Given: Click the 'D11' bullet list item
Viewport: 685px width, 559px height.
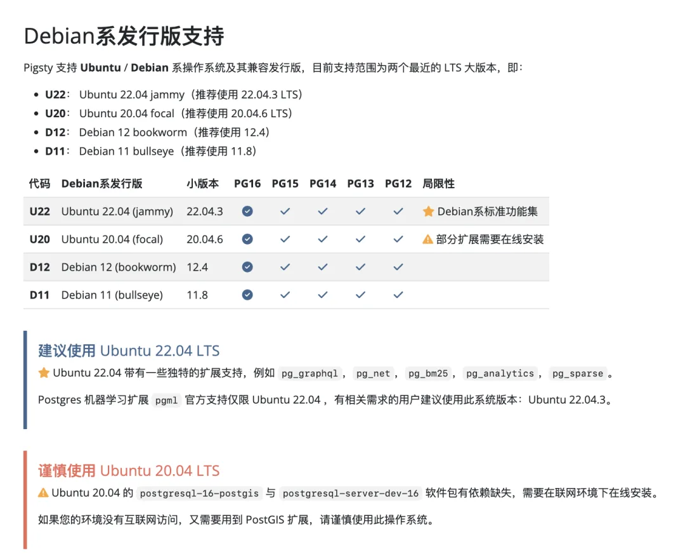Looking at the screenshot, I should click(x=151, y=151).
